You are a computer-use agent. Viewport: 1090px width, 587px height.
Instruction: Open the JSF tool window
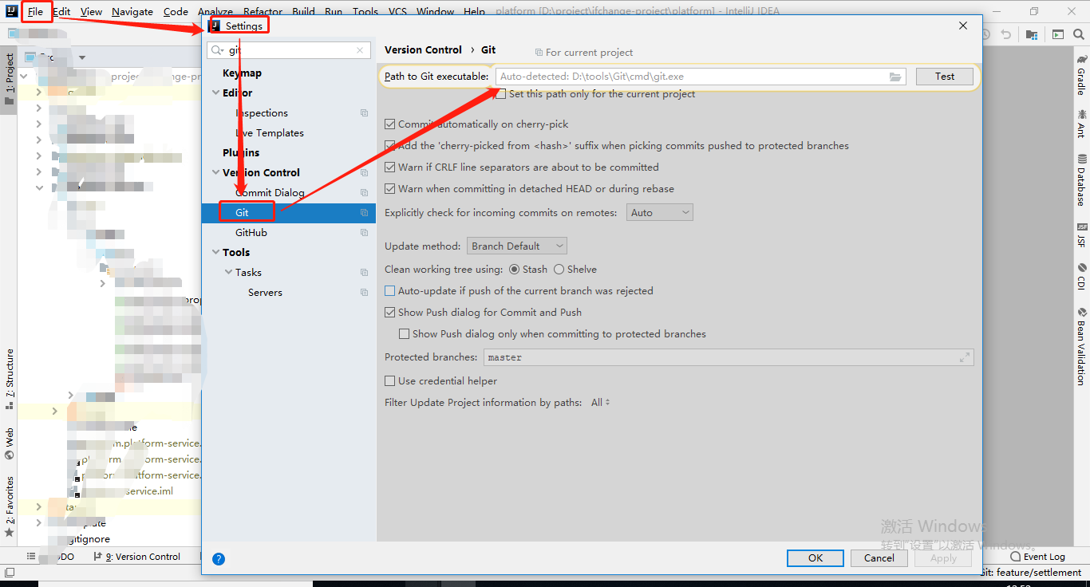tap(1082, 235)
